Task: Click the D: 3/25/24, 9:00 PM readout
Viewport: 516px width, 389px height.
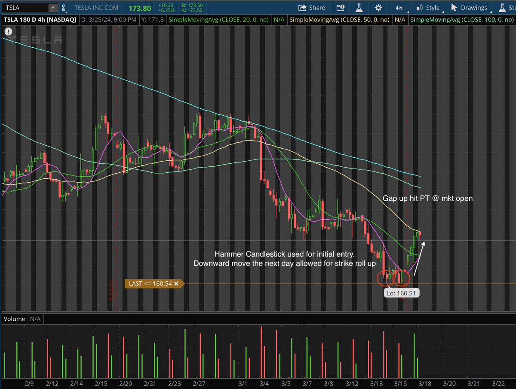Action: pos(108,20)
